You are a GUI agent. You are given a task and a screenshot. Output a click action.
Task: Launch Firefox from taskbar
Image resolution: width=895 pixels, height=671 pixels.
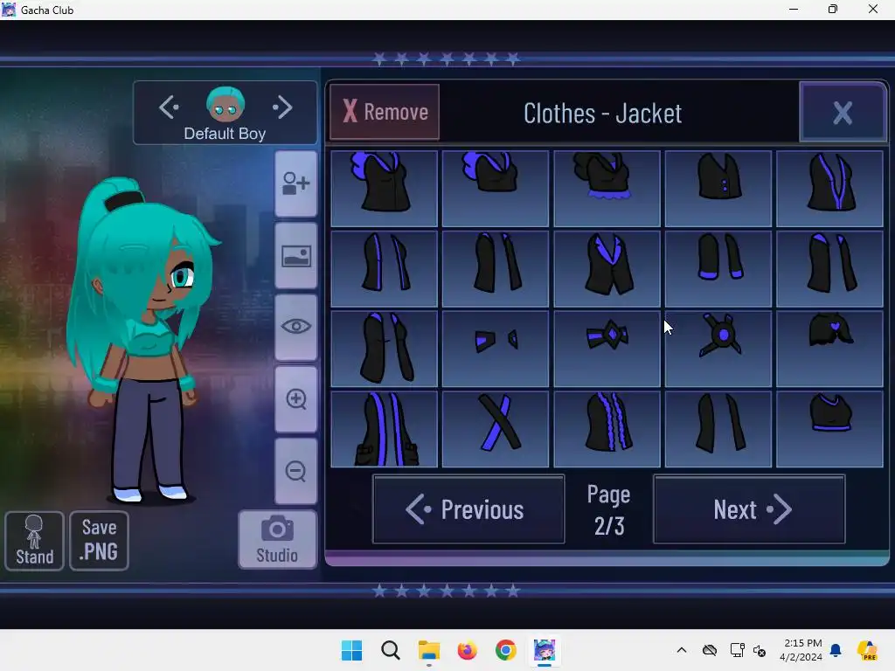pyautogui.click(x=468, y=650)
